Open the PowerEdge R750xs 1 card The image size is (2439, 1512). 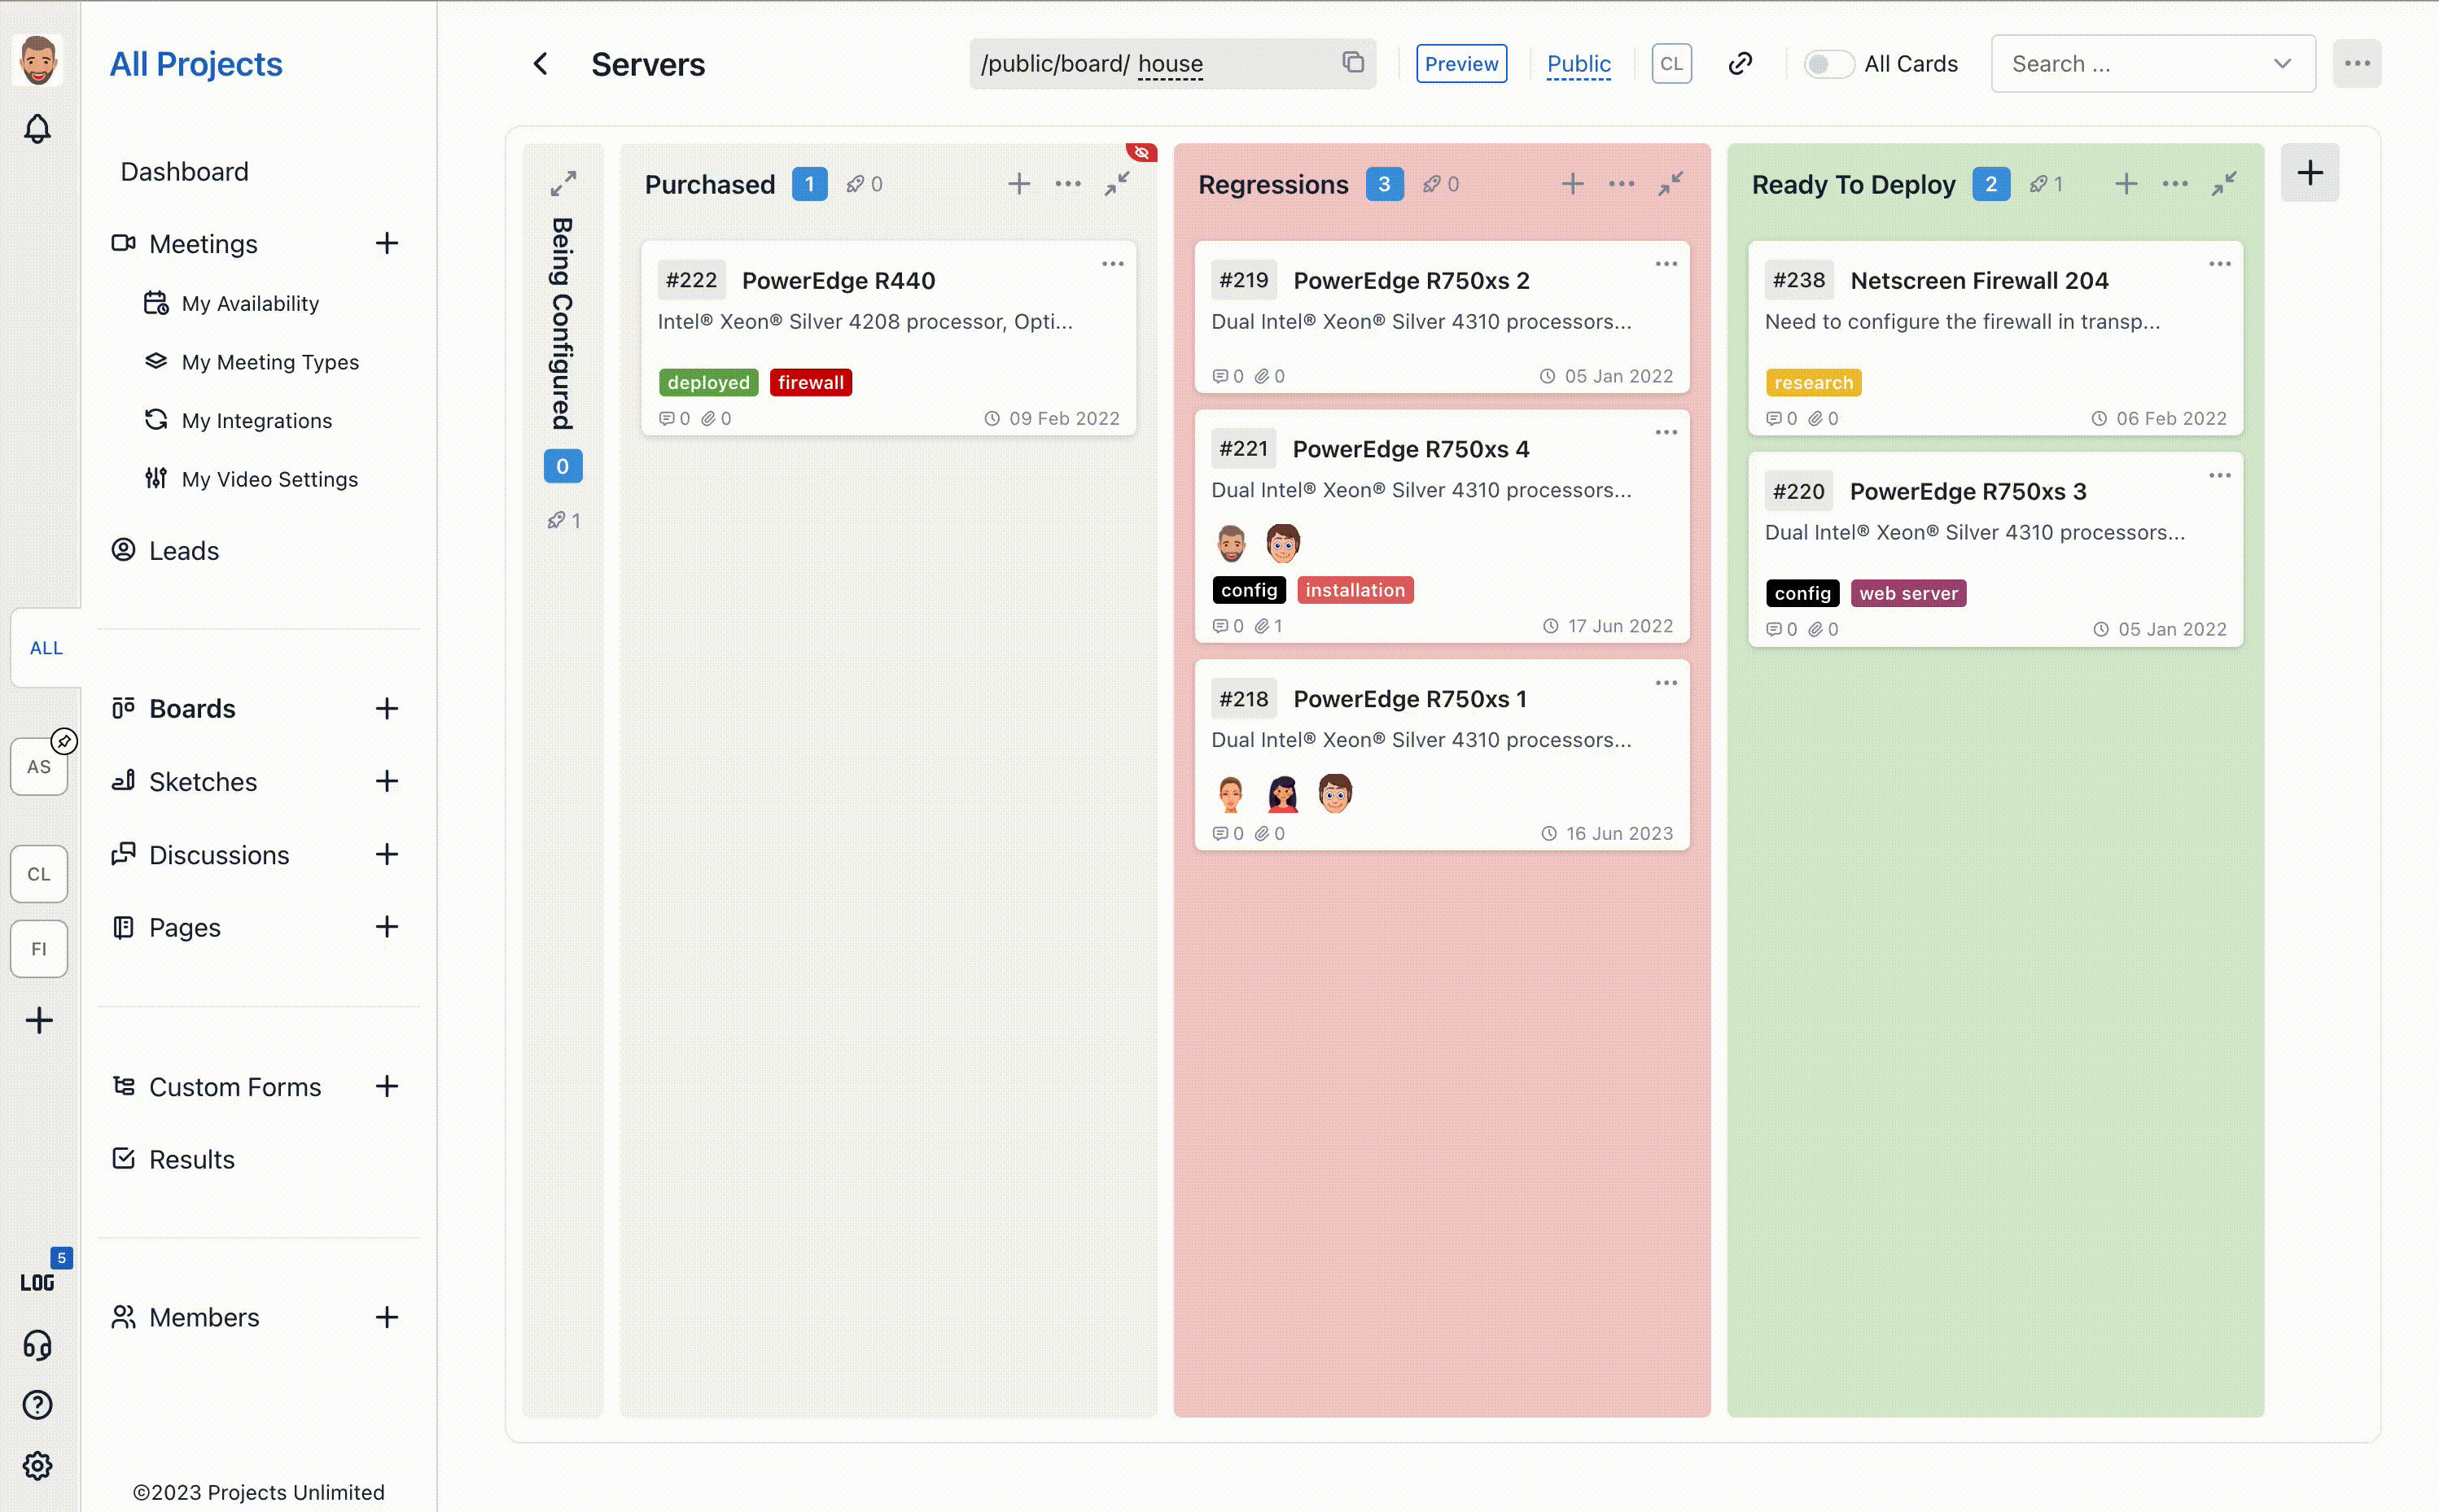click(1408, 699)
